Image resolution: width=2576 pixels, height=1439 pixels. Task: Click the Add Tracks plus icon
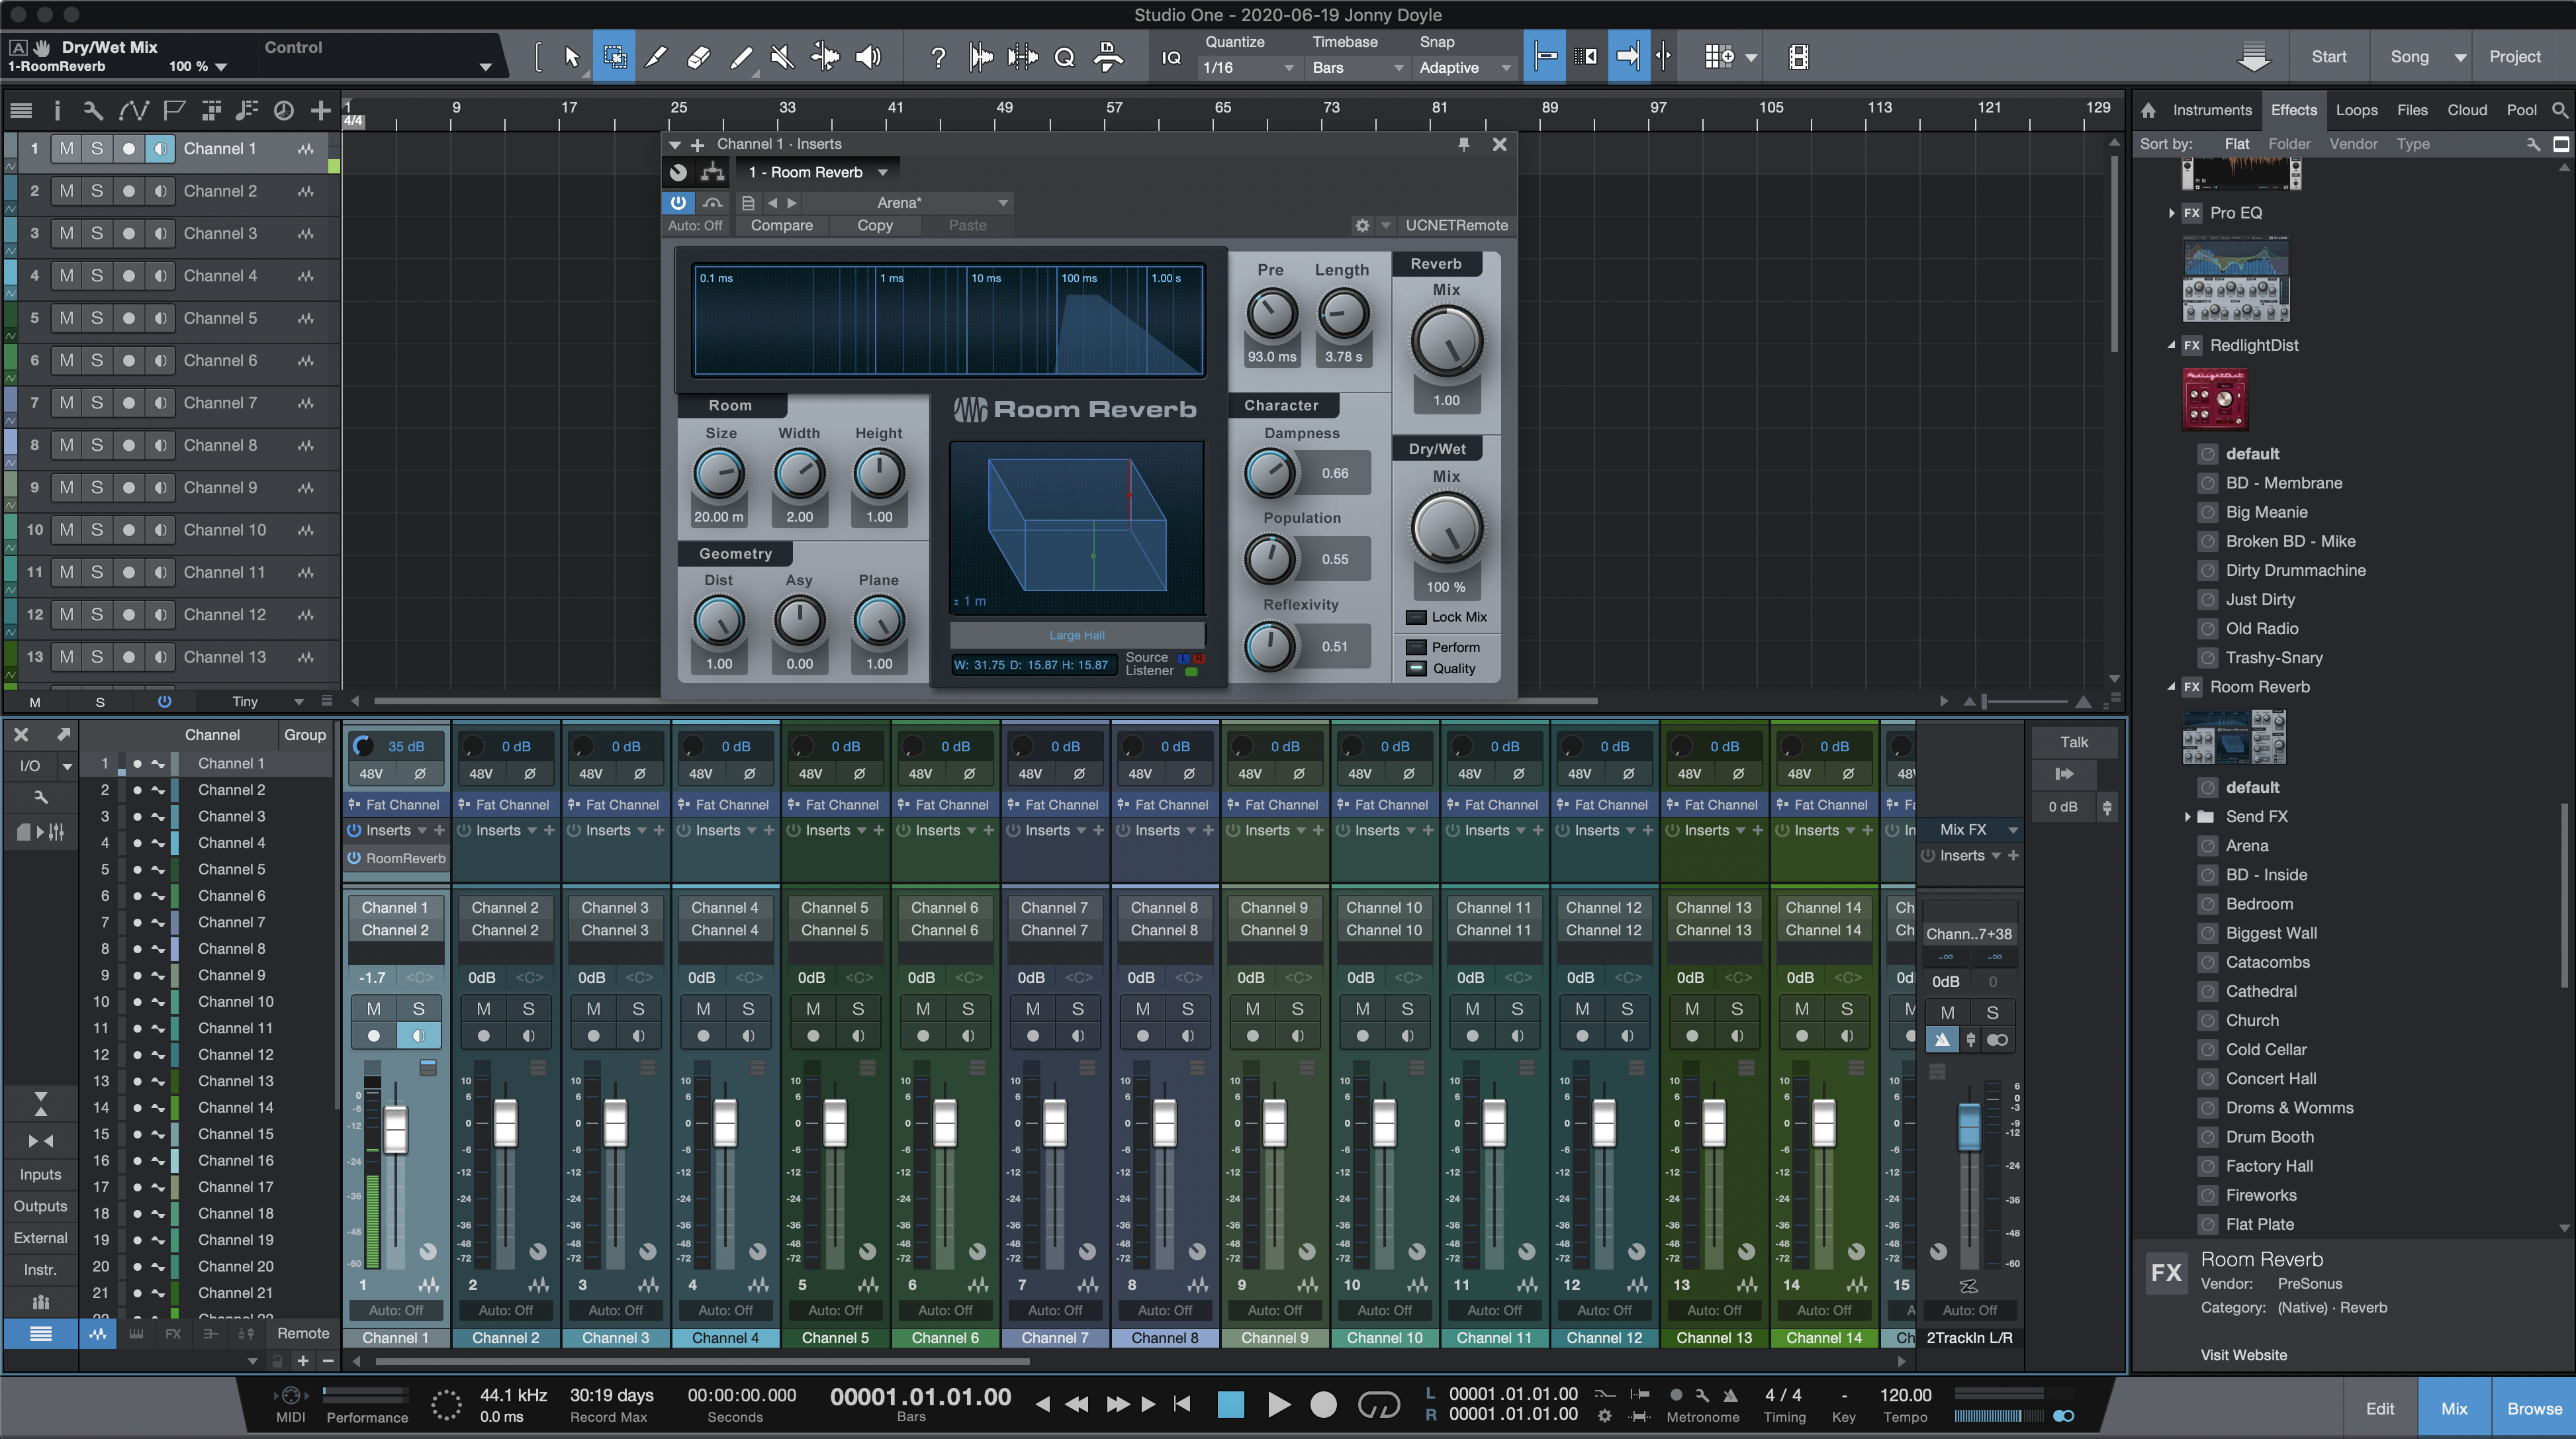click(x=320, y=110)
